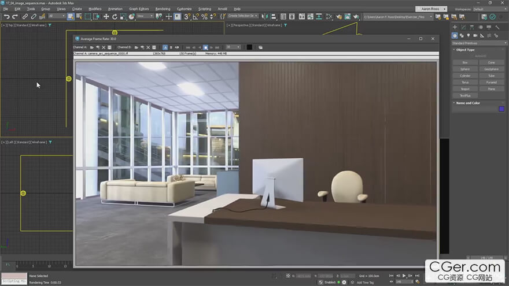The width and height of the screenshot is (509, 286).
Task: Open Select by Name dialog icon
Action: (79, 17)
